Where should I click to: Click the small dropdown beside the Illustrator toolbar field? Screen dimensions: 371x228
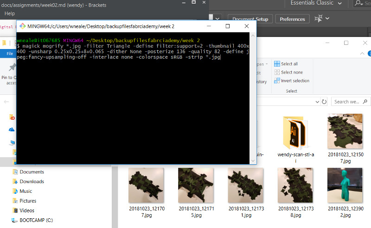click(217, 18)
